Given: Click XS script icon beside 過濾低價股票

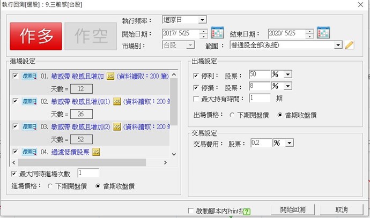Looking at the screenshot, I should click(x=96, y=152).
